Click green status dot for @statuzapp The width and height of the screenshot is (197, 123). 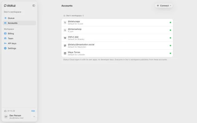(170, 22)
